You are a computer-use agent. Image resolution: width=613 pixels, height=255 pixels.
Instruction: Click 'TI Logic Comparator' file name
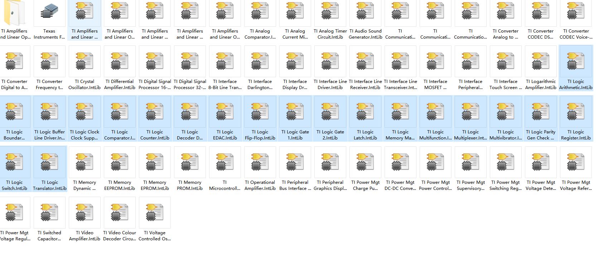tap(120, 135)
